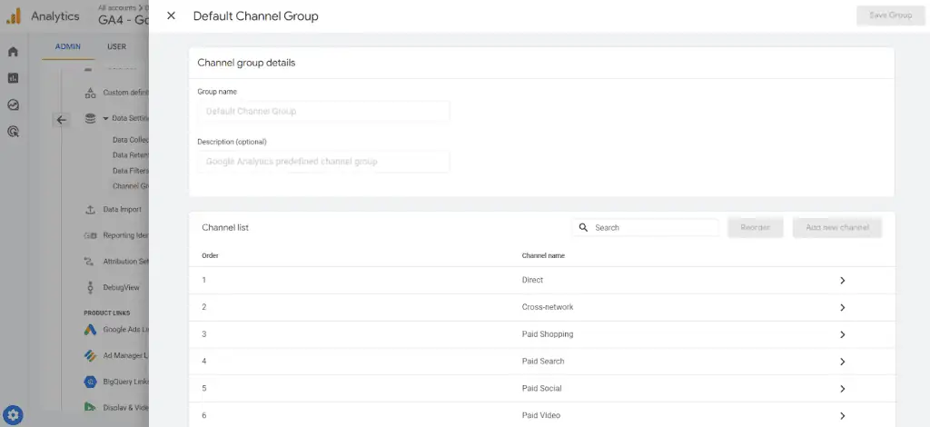This screenshot has width=930, height=427.
Task: Click the BigQuery Links icon
Action: click(x=90, y=382)
